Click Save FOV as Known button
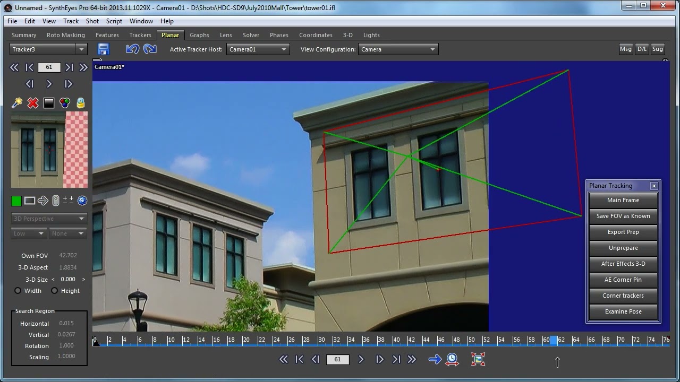680x382 pixels. (623, 216)
